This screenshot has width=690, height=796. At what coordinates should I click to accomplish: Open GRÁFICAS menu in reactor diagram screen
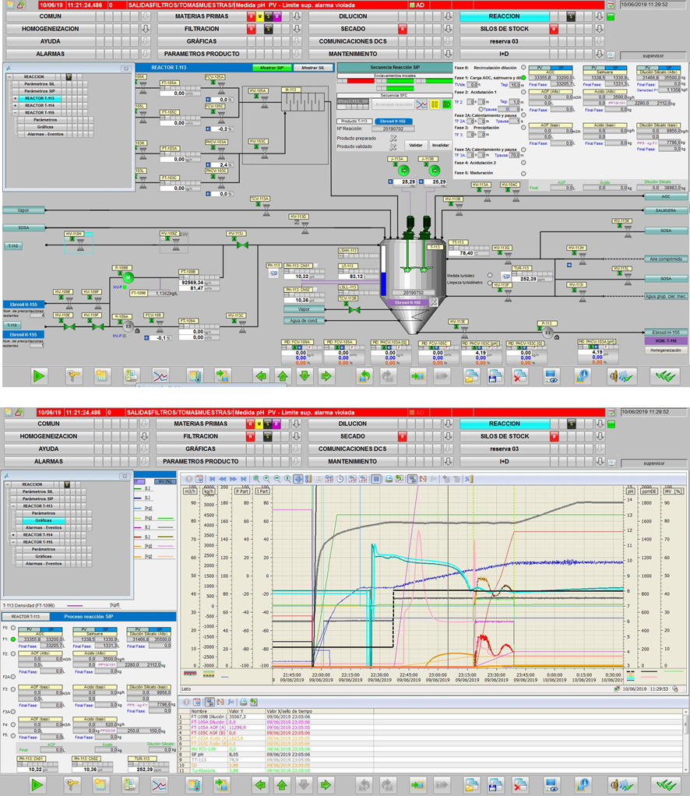(202, 41)
